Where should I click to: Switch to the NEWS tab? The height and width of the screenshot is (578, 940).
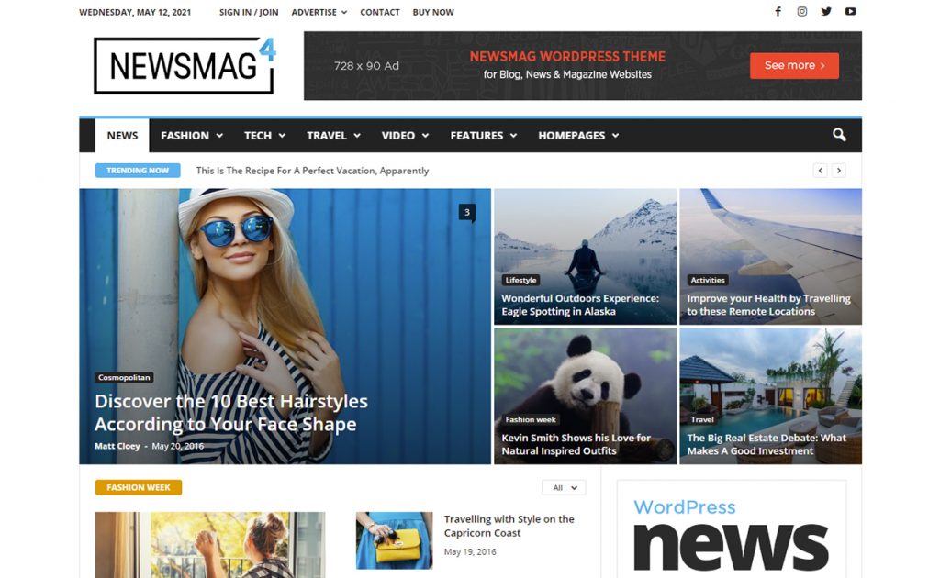click(121, 135)
